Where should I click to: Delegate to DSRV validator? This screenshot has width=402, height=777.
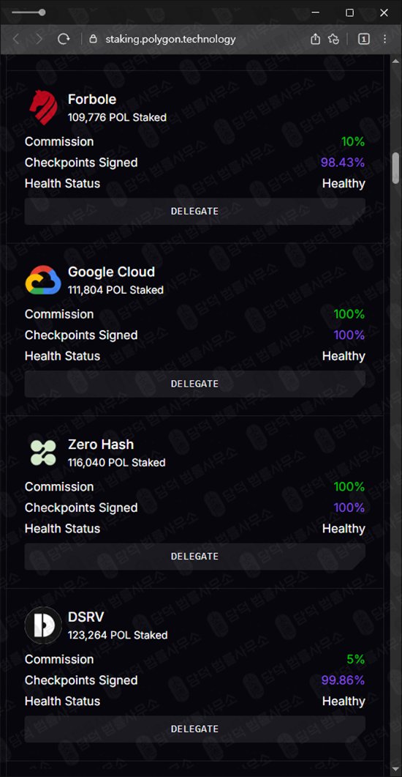click(x=195, y=729)
